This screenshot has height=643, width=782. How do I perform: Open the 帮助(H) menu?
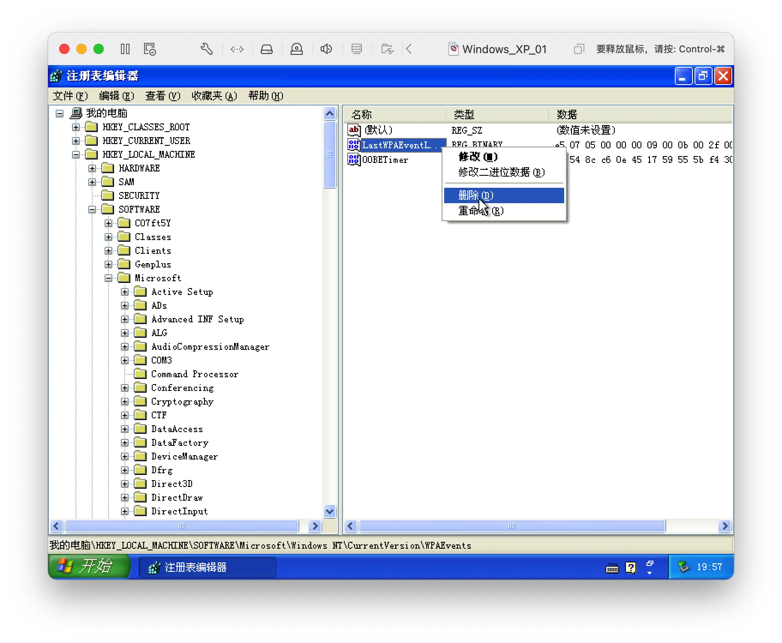point(266,96)
